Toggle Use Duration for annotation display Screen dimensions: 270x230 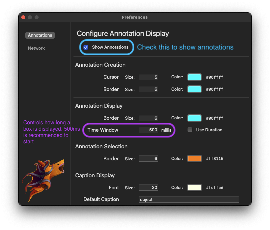(190, 130)
